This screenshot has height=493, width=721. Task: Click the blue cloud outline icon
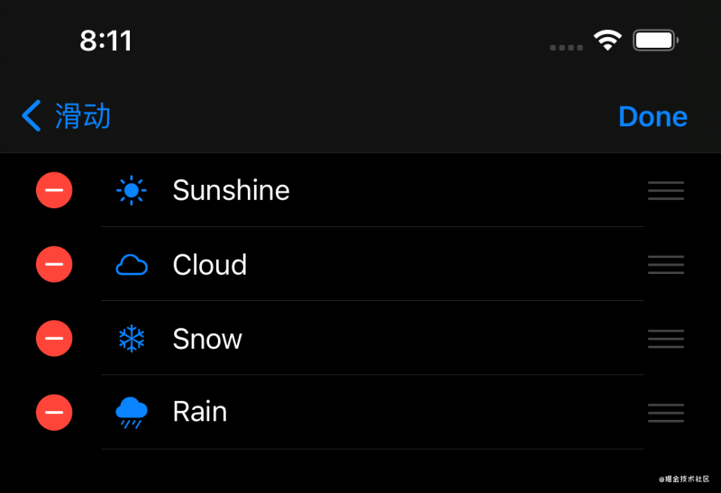(132, 264)
